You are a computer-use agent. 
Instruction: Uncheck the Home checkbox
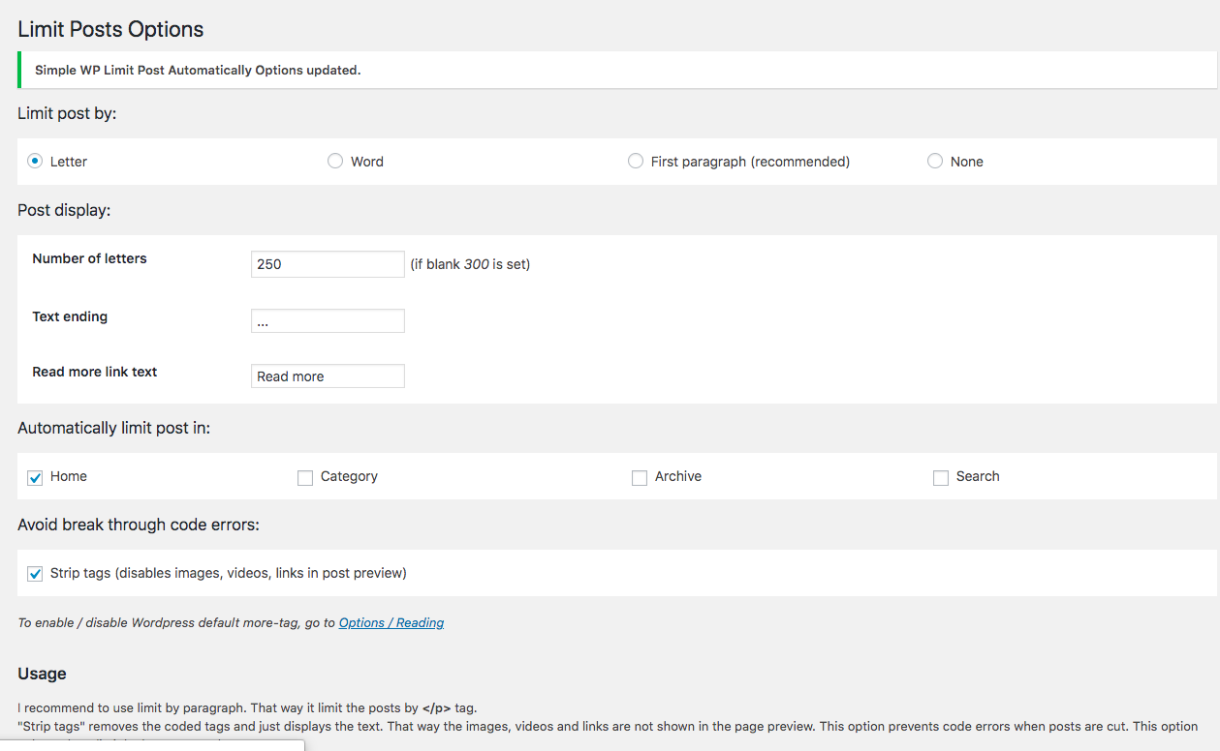[35, 477]
